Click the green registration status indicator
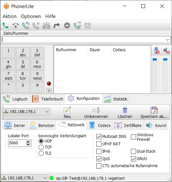Image resolution: width=172 pixels, height=182 pixels. point(52,178)
